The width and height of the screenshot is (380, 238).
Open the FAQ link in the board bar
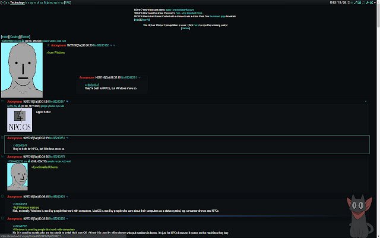coord(68,2)
